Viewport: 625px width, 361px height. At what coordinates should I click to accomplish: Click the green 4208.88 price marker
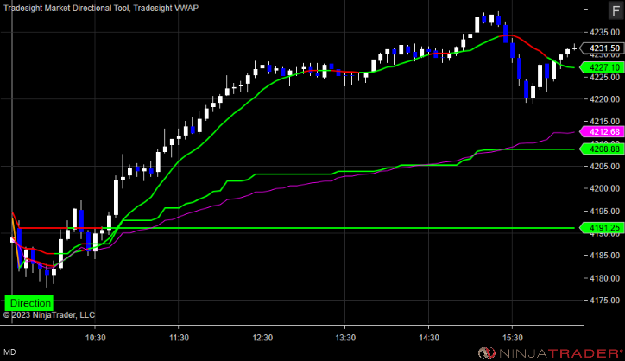pyautogui.click(x=602, y=149)
